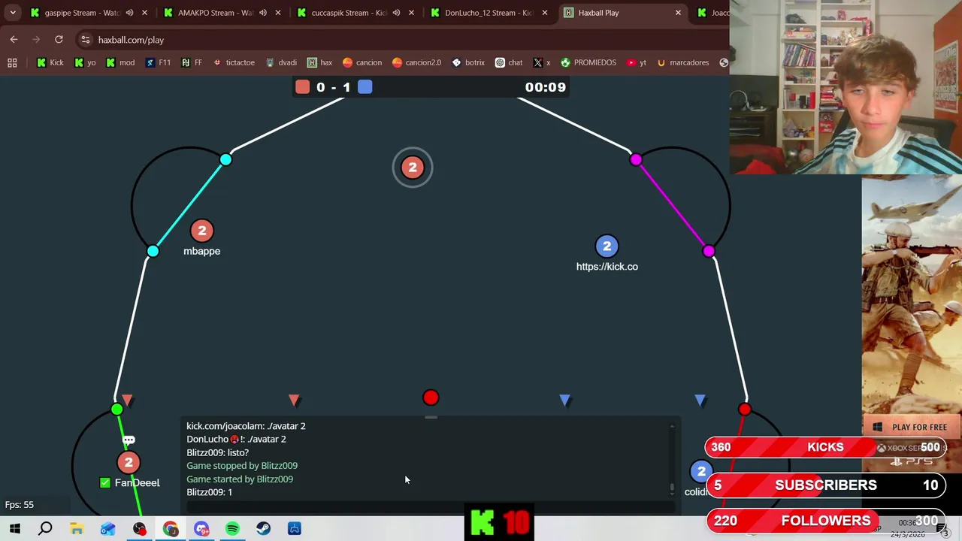This screenshot has height=541, width=962.
Task: Open the mod bookmark
Action: coord(120,62)
